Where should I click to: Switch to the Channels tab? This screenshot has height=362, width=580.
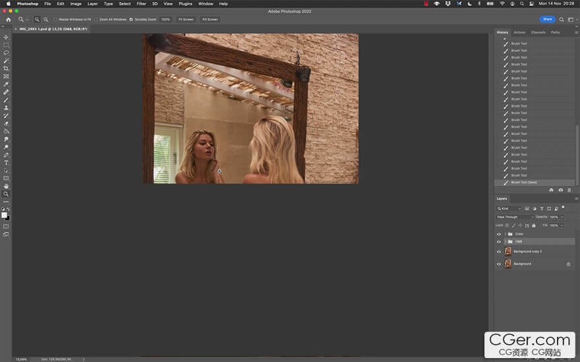click(538, 32)
